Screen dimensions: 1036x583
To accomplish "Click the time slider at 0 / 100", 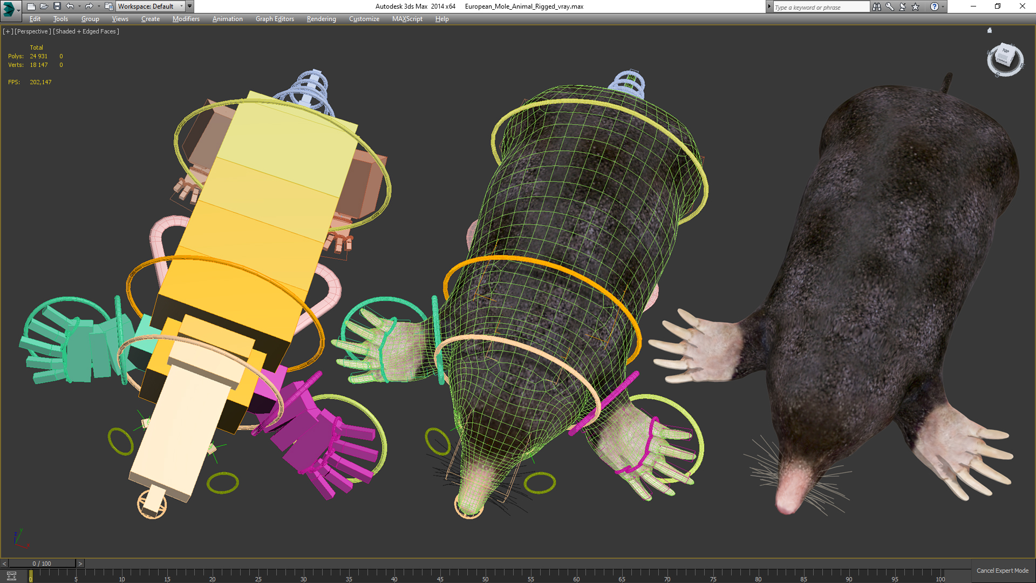I will 42,564.
